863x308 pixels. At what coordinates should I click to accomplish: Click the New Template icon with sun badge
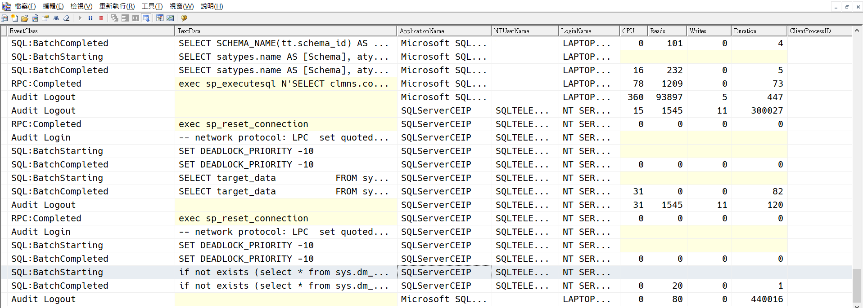coord(15,18)
